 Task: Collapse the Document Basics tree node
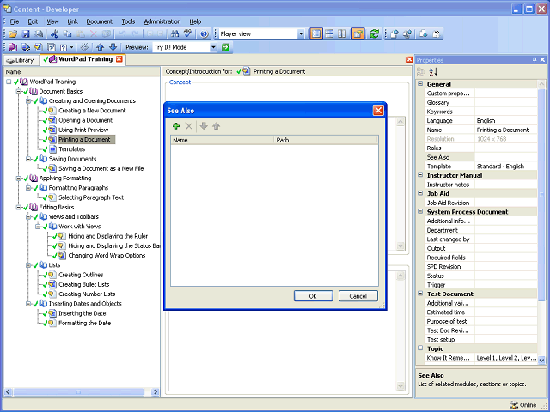(x=18, y=92)
